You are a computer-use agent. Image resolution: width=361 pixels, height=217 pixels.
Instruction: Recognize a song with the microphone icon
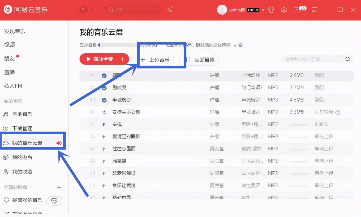(x=170, y=10)
